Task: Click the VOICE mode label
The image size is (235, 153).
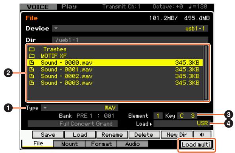Action: coord(38,7)
